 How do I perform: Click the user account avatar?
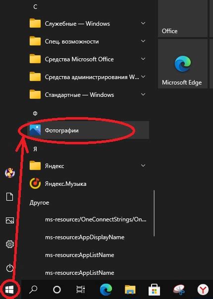point(10,173)
